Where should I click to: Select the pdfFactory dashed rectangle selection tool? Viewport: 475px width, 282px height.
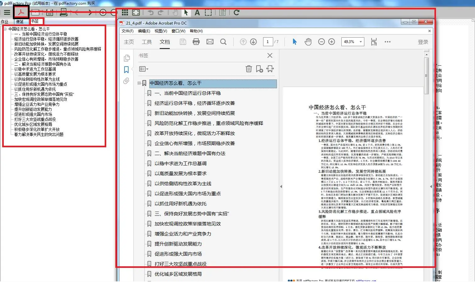click(x=208, y=13)
